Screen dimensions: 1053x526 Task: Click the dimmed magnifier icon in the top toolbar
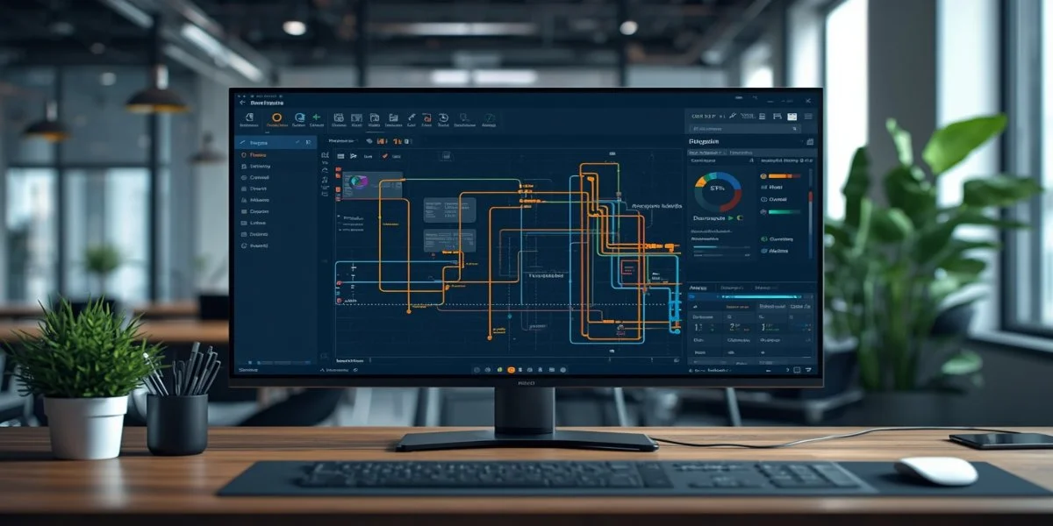pos(463,117)
